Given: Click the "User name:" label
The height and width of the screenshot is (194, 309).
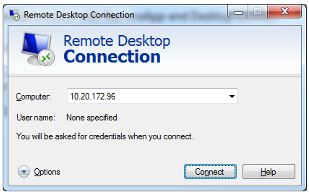Looking at the screenshot, I should point(36,118).
